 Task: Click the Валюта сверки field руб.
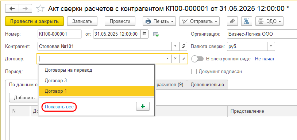[x=247, y=46]
